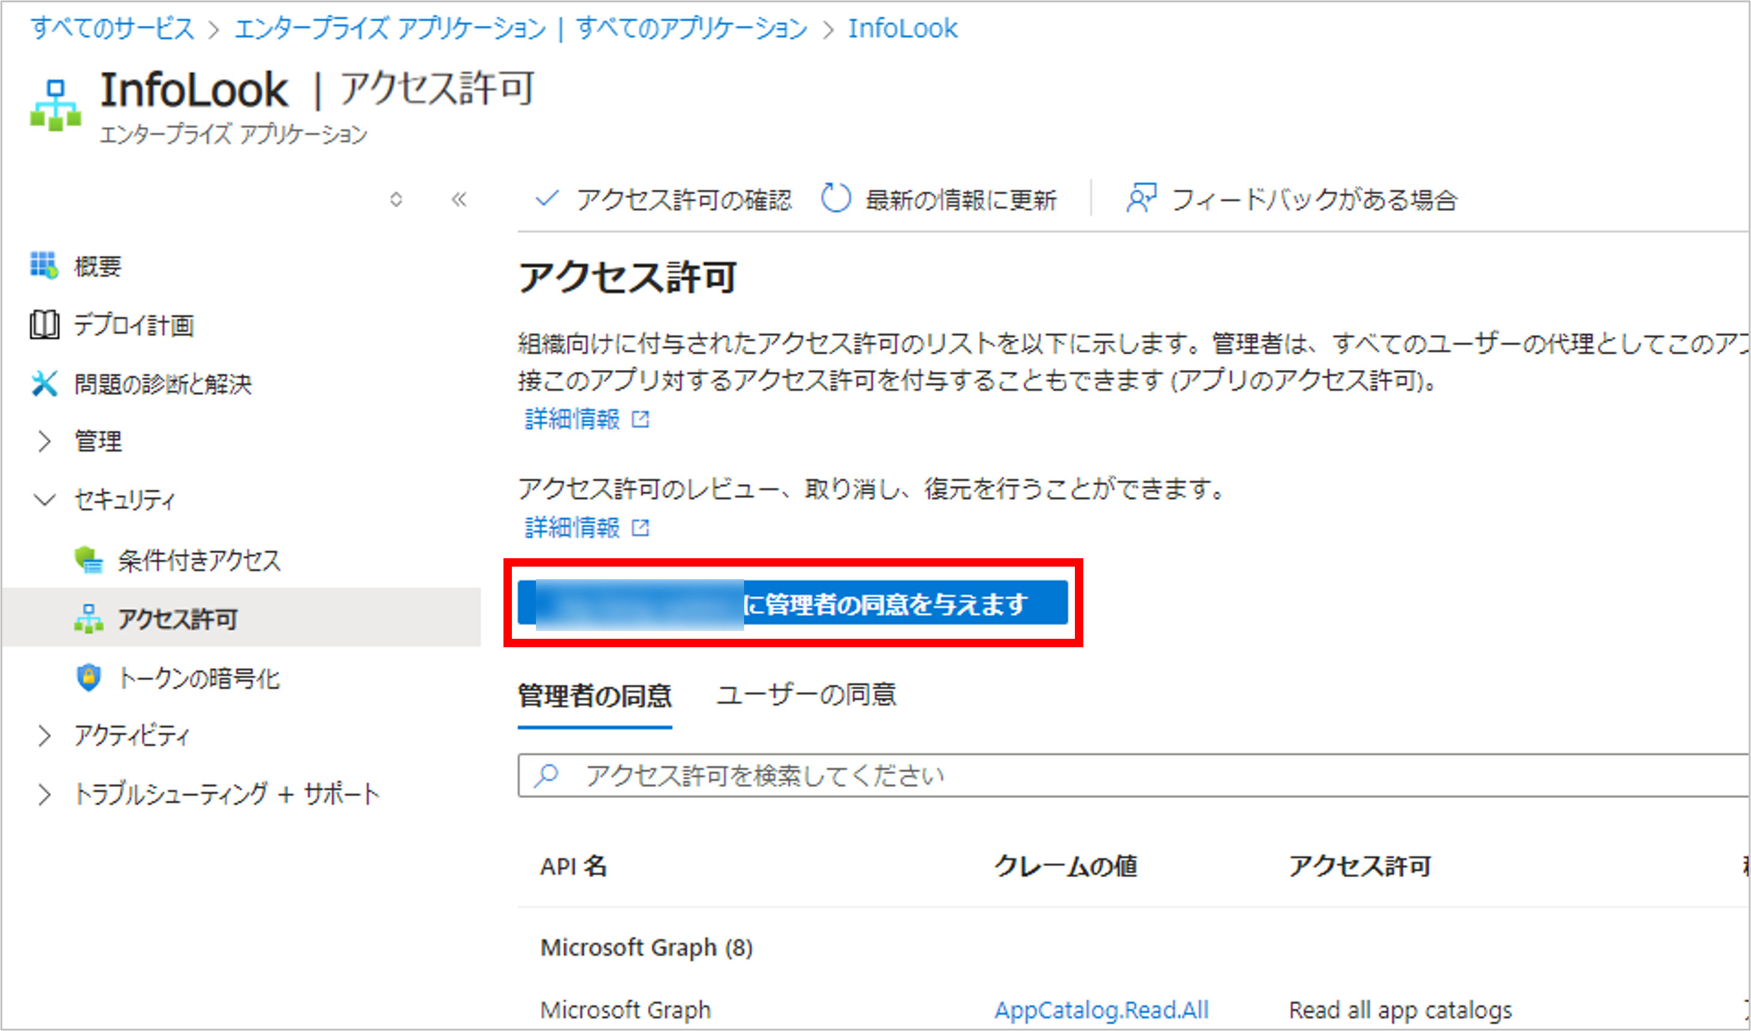Click the feedback person icon
1751x1031 pixels.
coord(1140,198)
